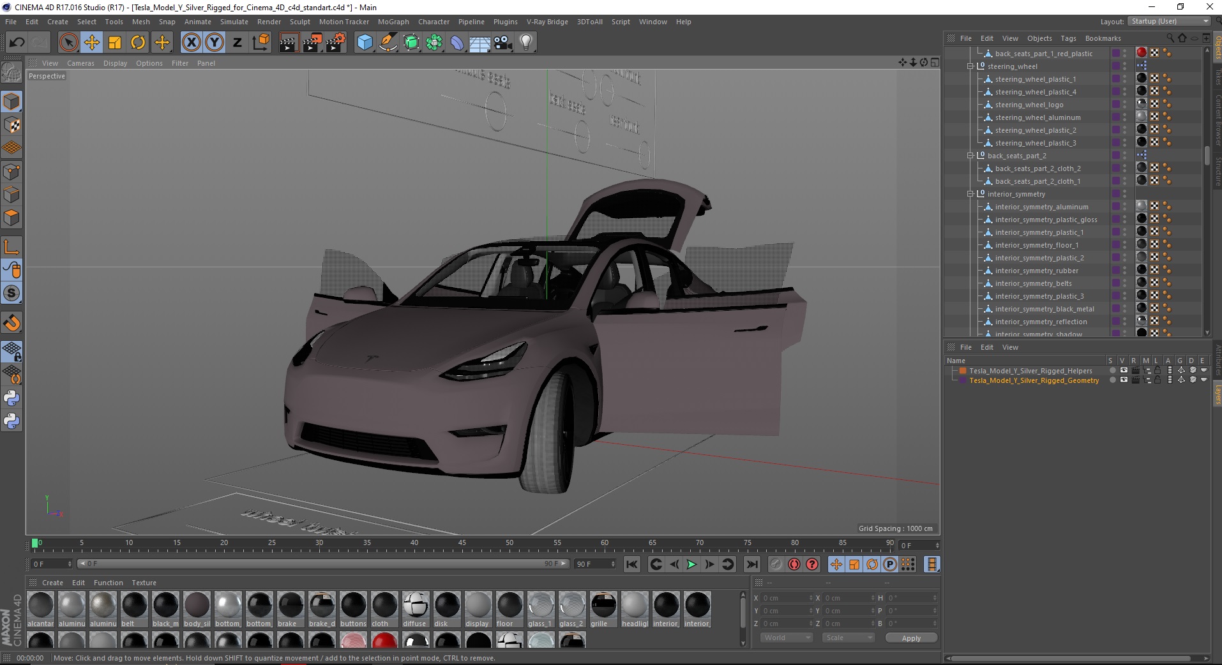Viewport: 1222px width, 665px height.
Task: Open the Array modeling objects icon
Action: [x=435, y=42]
